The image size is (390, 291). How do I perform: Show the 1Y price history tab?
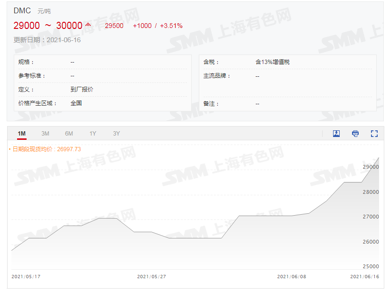pyautogui.click(x=93, y=134)
